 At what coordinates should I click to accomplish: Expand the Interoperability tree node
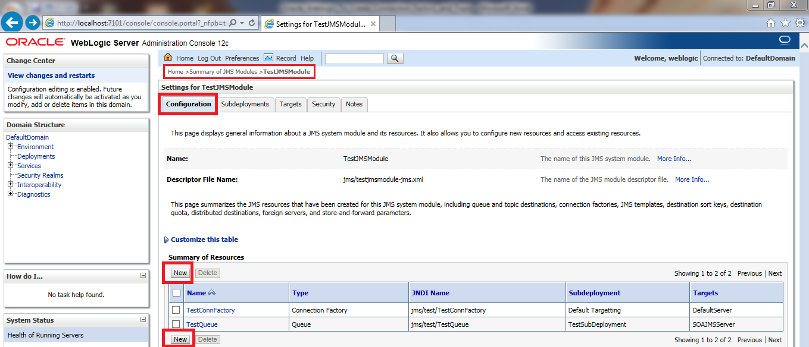pyautogui.click(x=11, y=184)
